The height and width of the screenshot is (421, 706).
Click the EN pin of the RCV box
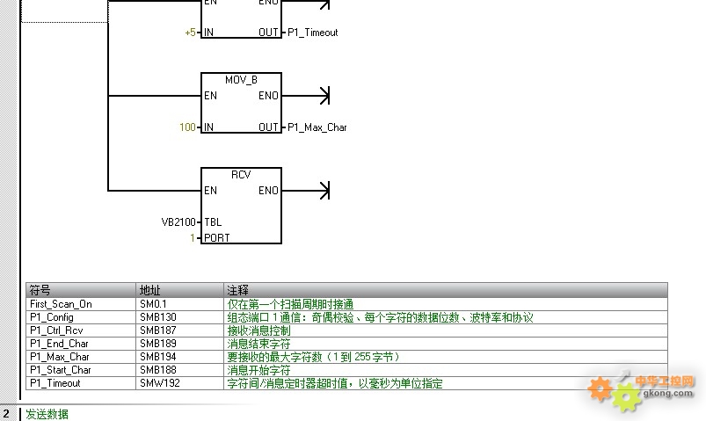pyautogui.click(x=210, y=191)
